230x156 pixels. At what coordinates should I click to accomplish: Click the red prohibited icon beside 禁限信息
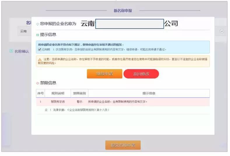pos(38,83)
